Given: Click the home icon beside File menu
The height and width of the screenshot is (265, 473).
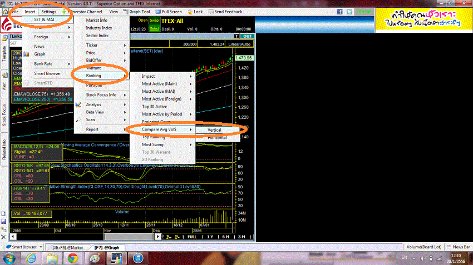Looking at the screenshot, I should click(x=6, y=12).
